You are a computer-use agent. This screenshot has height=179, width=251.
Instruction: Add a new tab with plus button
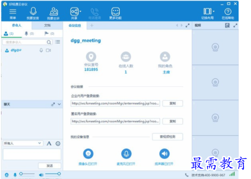pyautogui.click(x=92, y=25)
